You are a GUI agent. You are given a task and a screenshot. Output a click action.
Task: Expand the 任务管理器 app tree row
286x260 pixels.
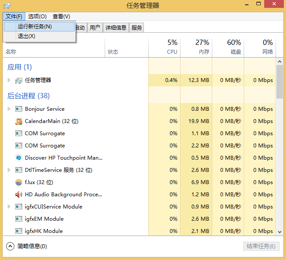click(9, 80)
